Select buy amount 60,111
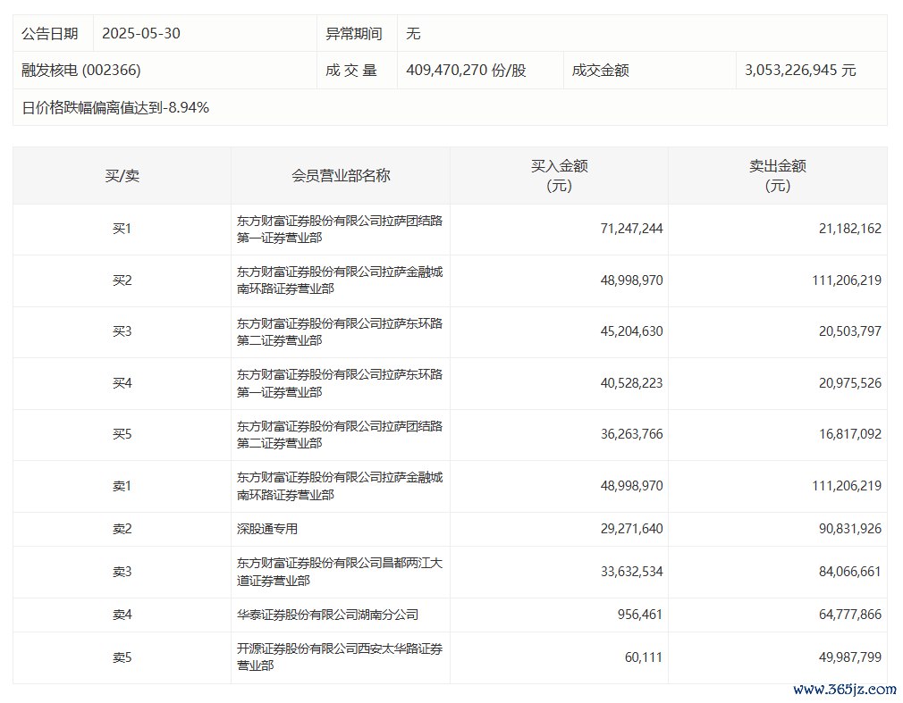 pyautogui.click(x=643, y=657)
